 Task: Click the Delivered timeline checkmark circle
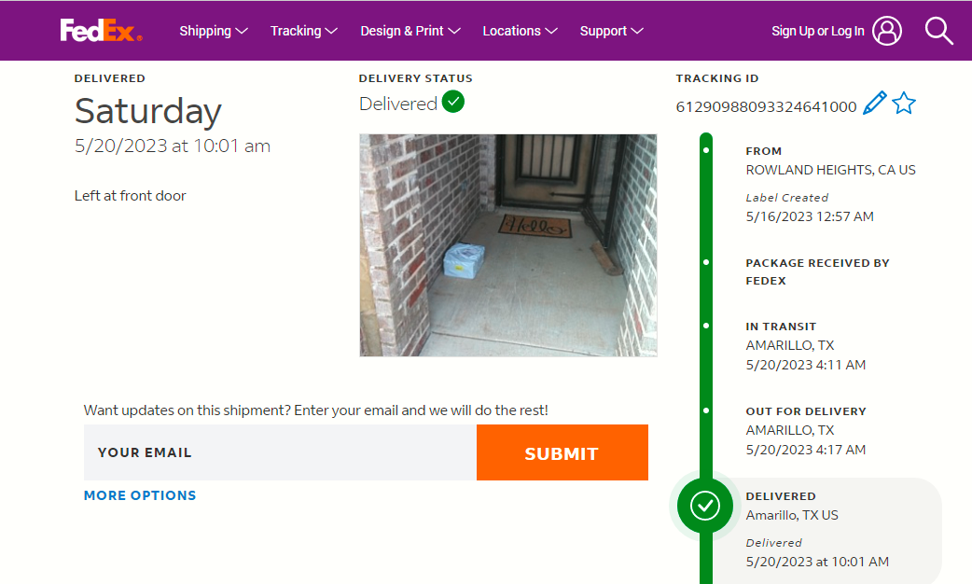[705, 506]
